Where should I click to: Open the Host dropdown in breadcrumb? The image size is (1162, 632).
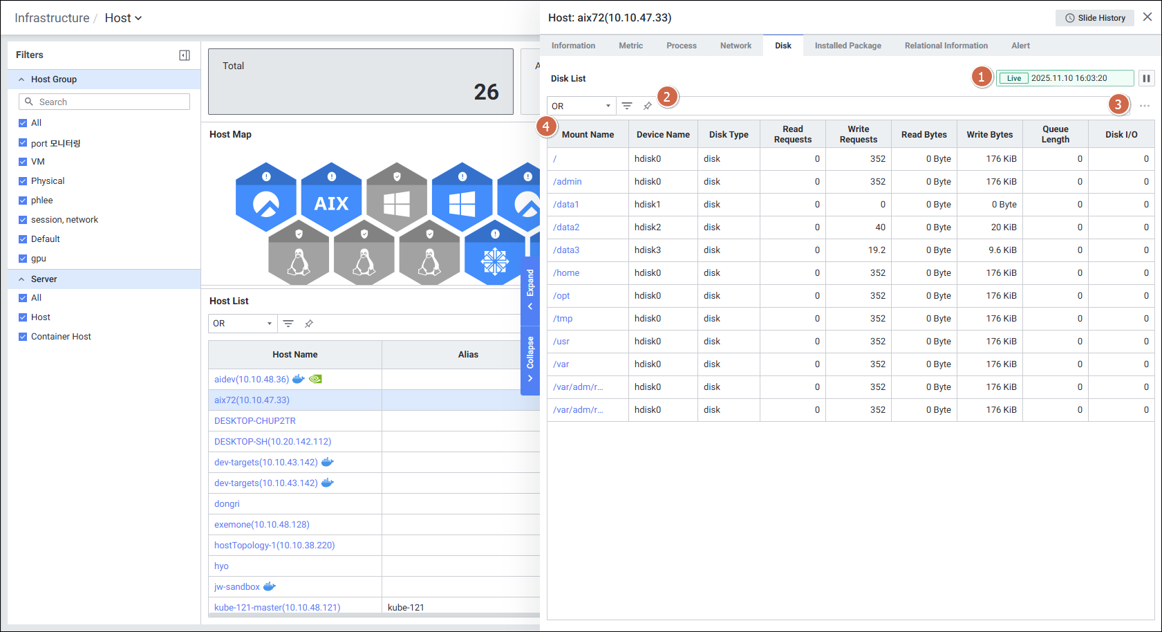point(123,18)
